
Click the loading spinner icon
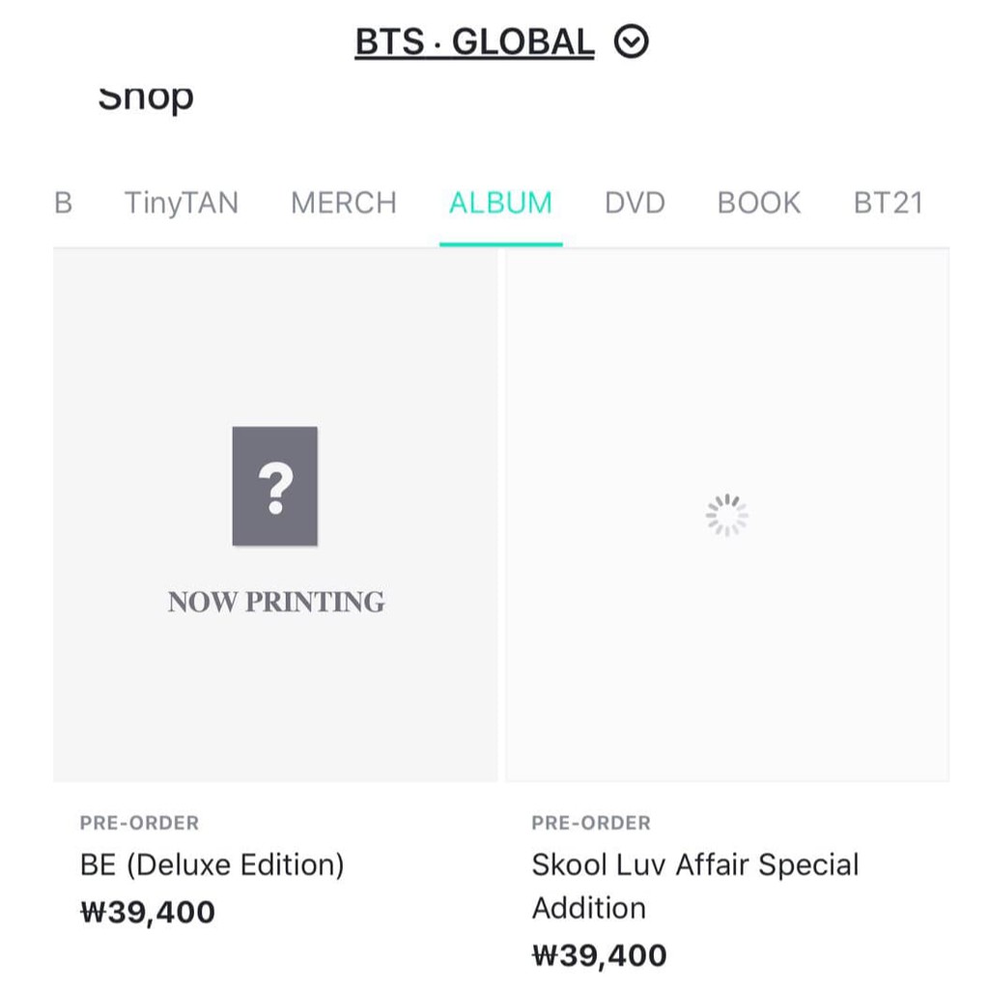(726, 516)
